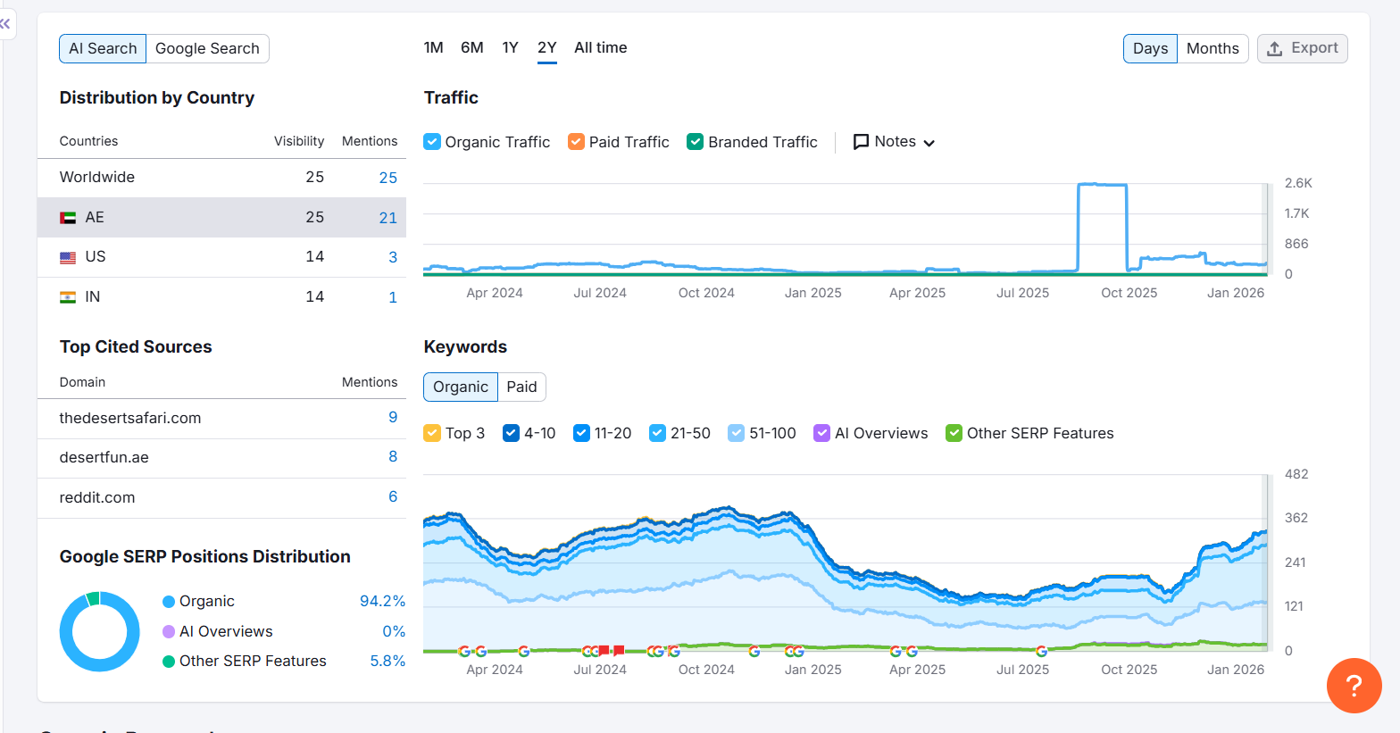The height and width of the screenshot is (733, 1400).
Task: Uncheck the Organic Traffic checkbox
Action: [x=432, y=142]
